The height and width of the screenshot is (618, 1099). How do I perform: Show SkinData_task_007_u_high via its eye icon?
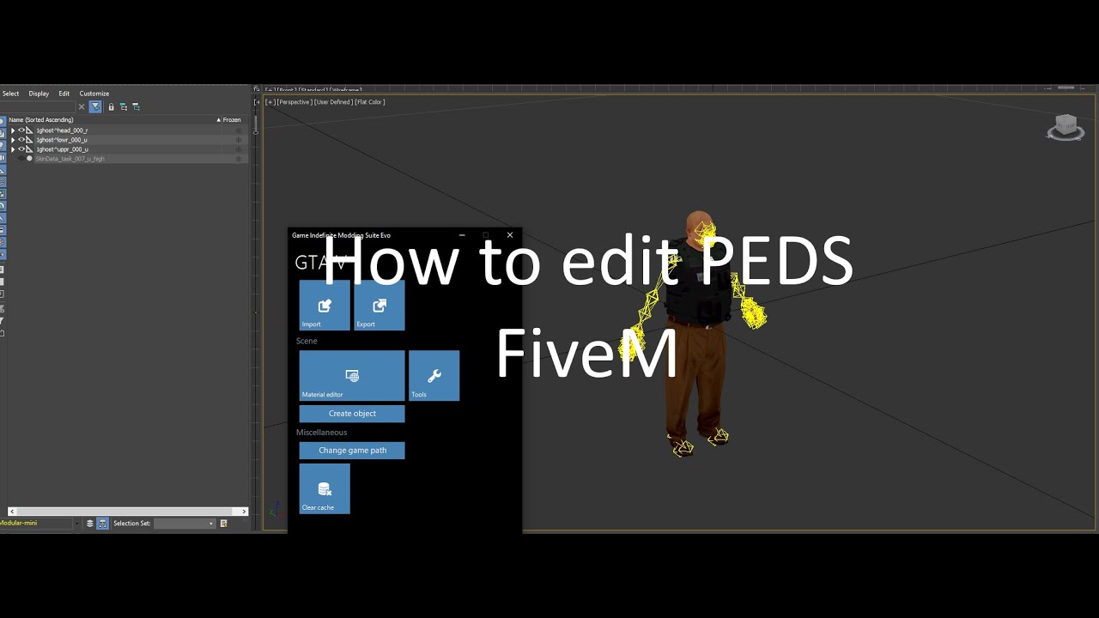click(21, 159)
